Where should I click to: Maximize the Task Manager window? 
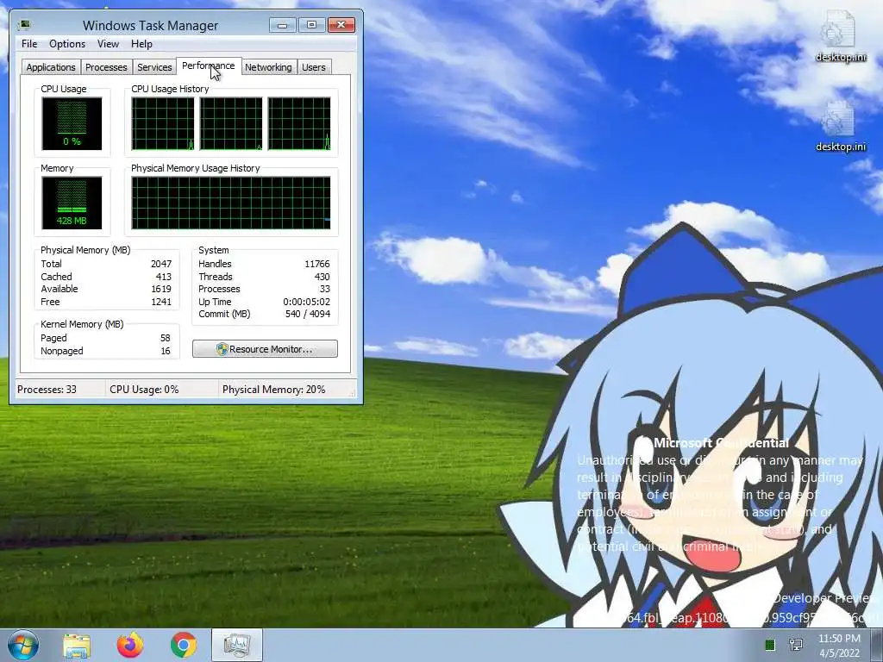(x=311, y=25)
